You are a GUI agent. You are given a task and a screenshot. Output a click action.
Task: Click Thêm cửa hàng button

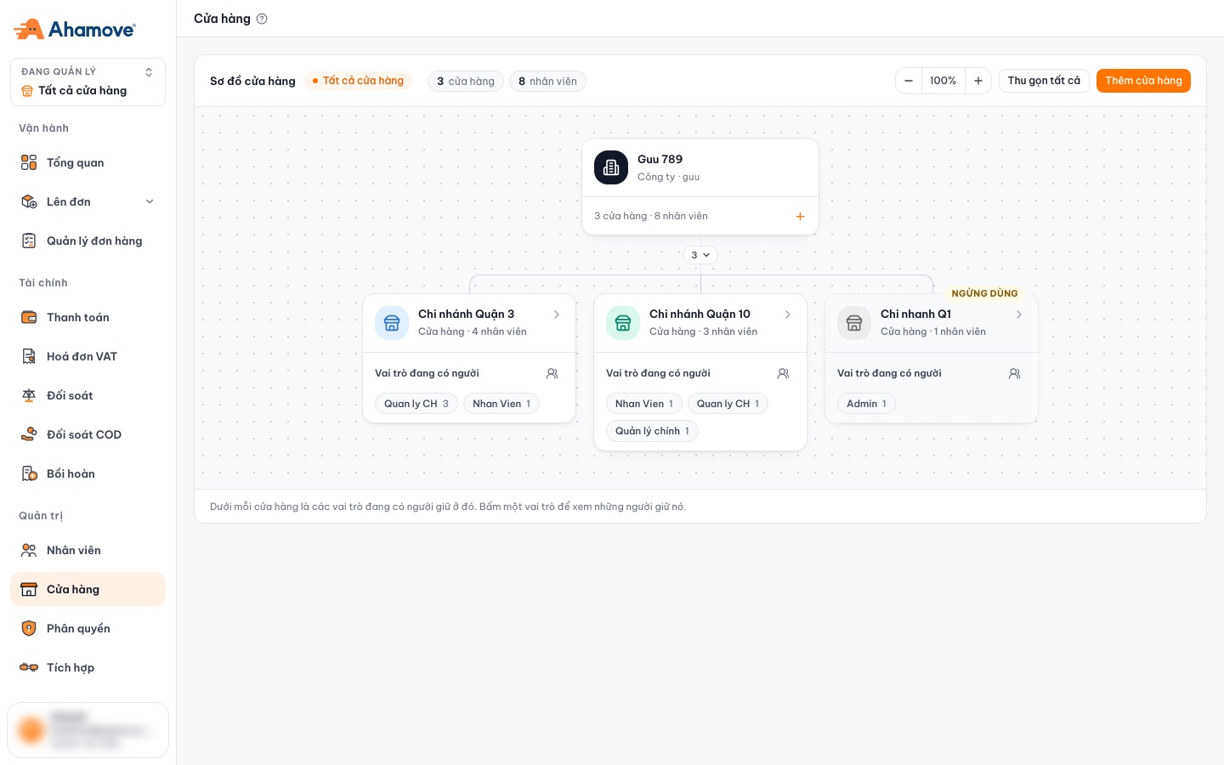click(1143, 81)
